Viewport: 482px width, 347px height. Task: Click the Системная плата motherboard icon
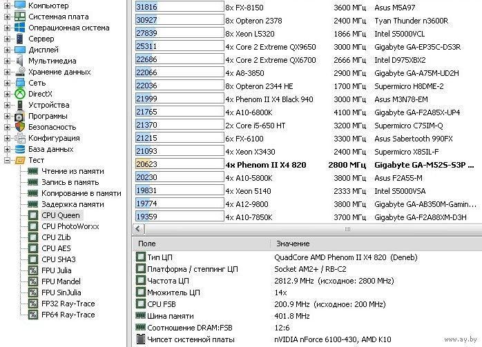coord(20,17)
